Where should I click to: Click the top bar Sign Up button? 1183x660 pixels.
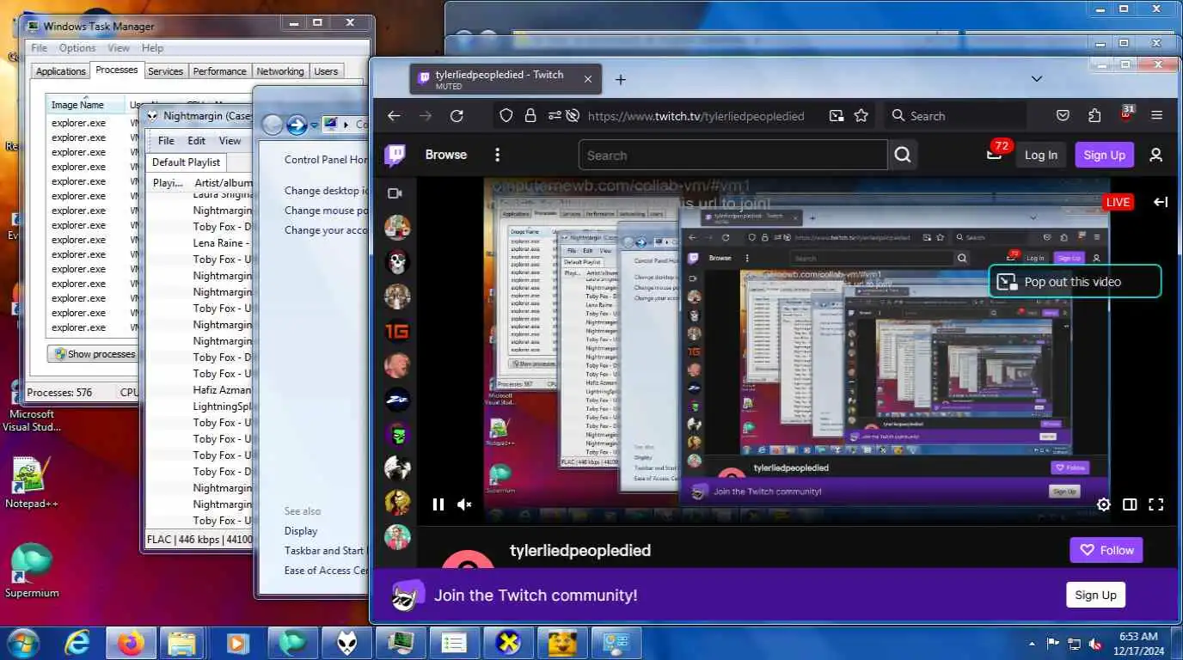[1105, 155]
